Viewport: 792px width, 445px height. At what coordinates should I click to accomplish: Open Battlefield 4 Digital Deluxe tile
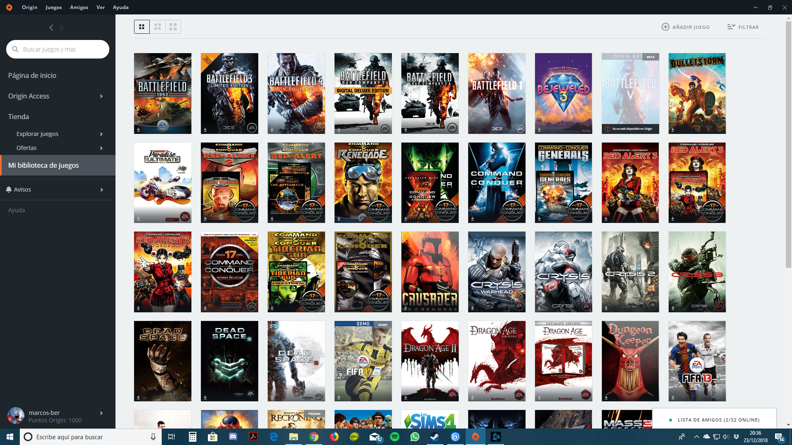point(296,93)
